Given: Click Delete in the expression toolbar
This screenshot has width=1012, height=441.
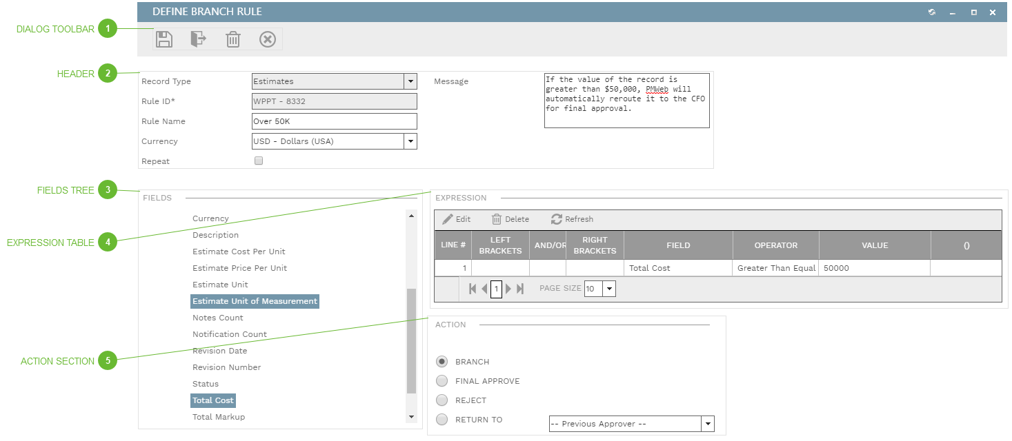Looking at the screenshot, I should [x=510, y=219].
